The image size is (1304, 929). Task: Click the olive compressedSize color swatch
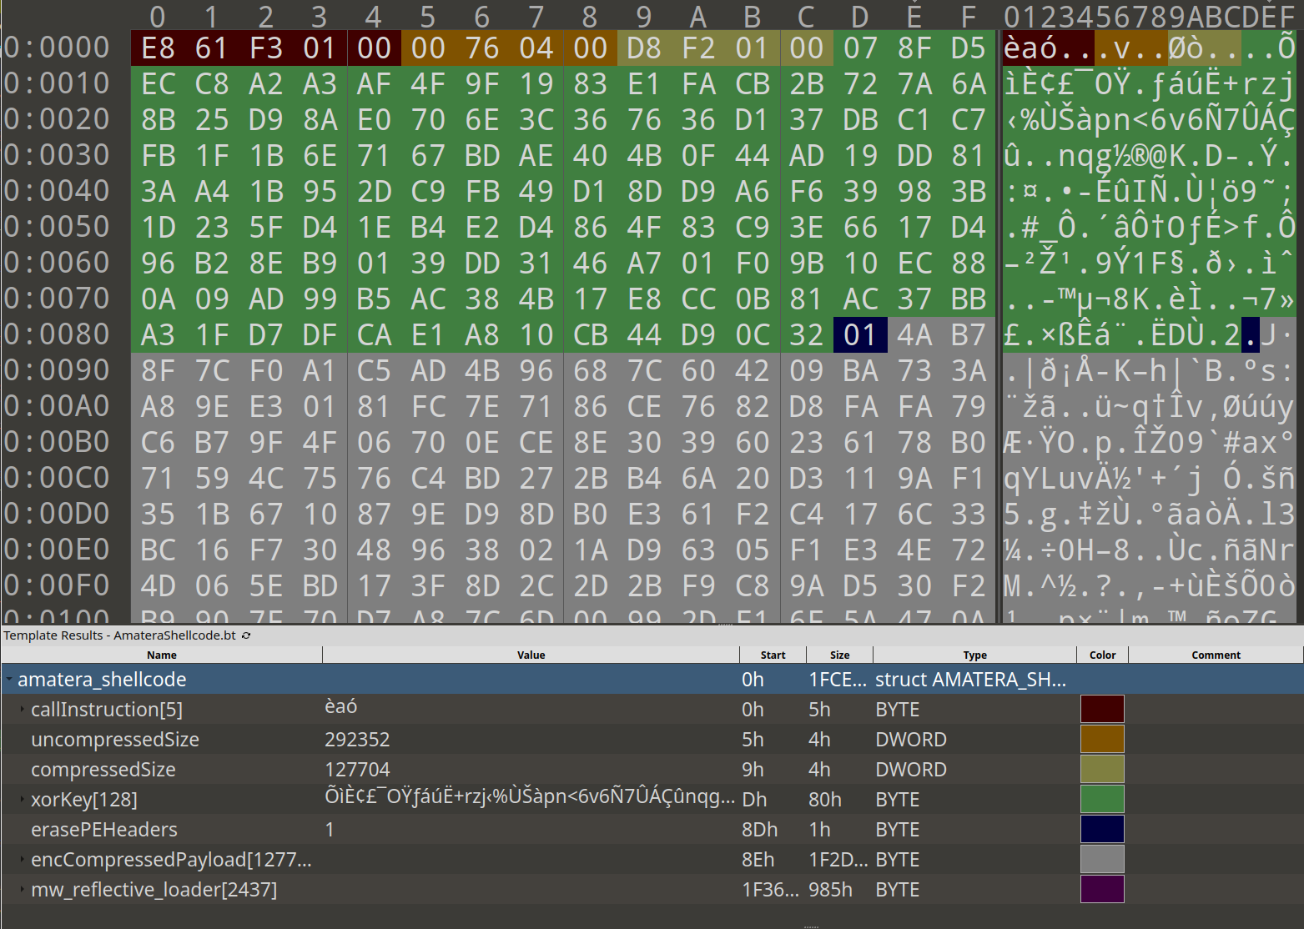tap(1102, 769)
